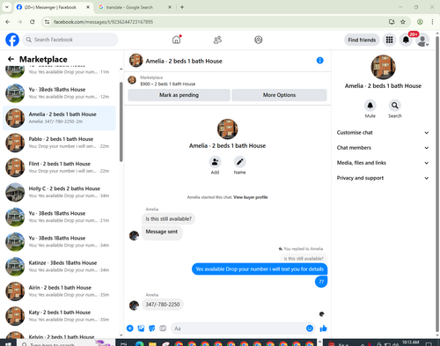Add people to the chat

click(215, 162)
